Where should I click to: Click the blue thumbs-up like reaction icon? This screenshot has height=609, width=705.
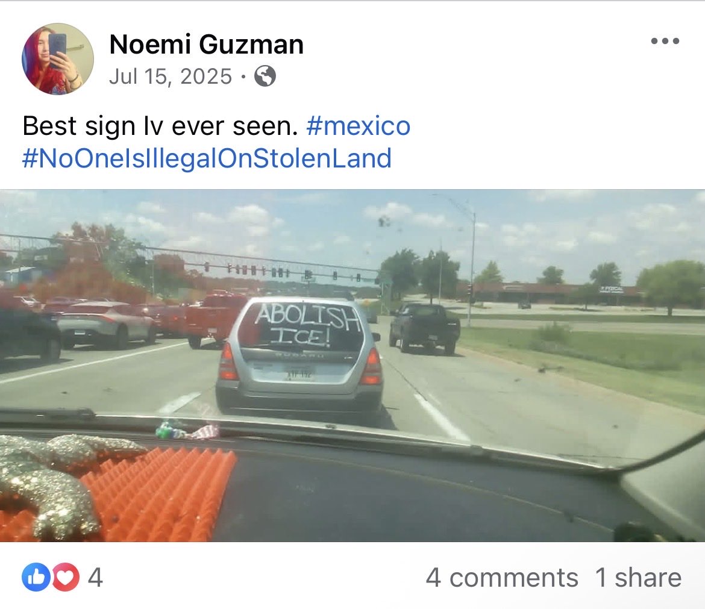[36, 577]
